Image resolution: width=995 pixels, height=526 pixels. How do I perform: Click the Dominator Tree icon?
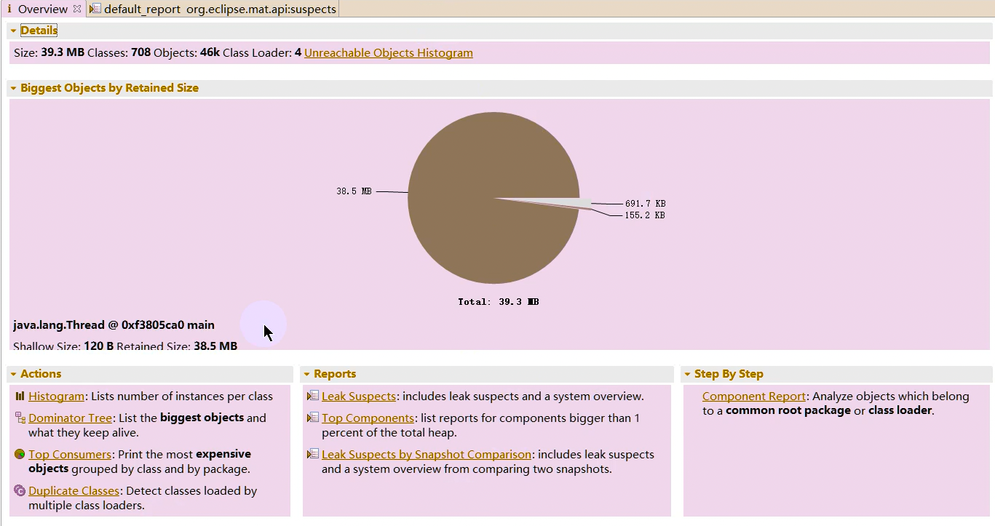point(20,418)
